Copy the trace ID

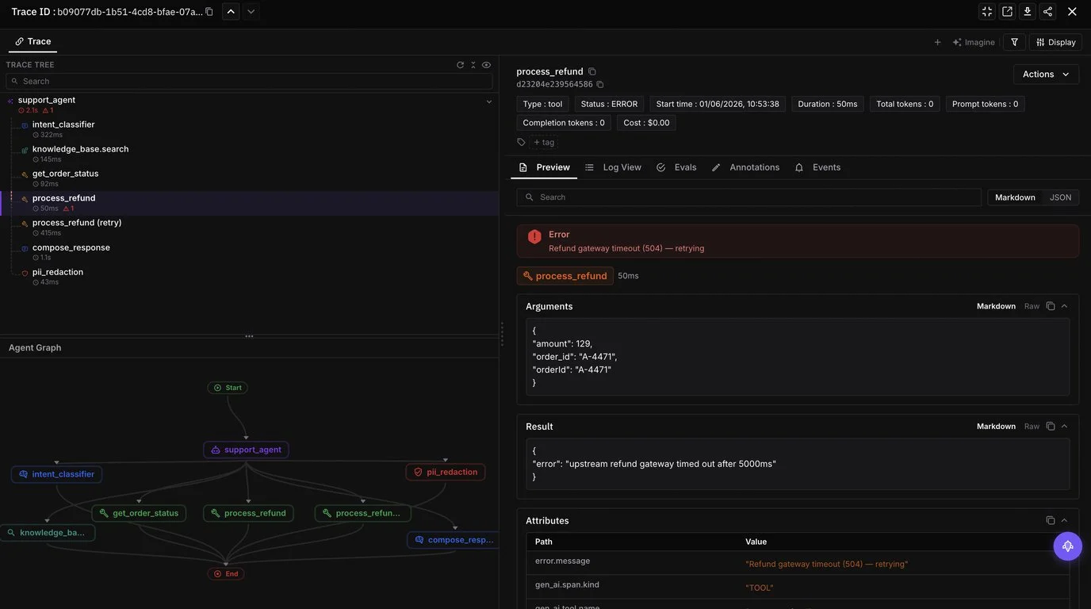coord(209,12)
